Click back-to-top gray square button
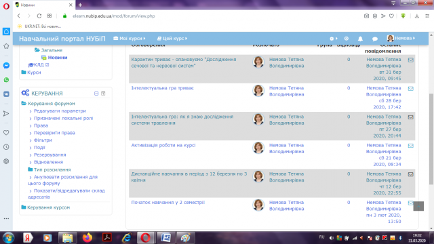Viewport: 434px width, 244px height. [418, 206]
